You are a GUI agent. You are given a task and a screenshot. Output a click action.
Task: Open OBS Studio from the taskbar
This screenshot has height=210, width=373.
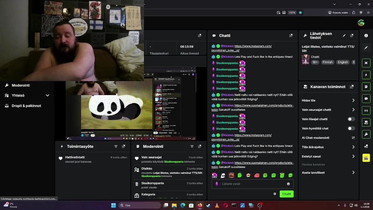pos(260,205)
